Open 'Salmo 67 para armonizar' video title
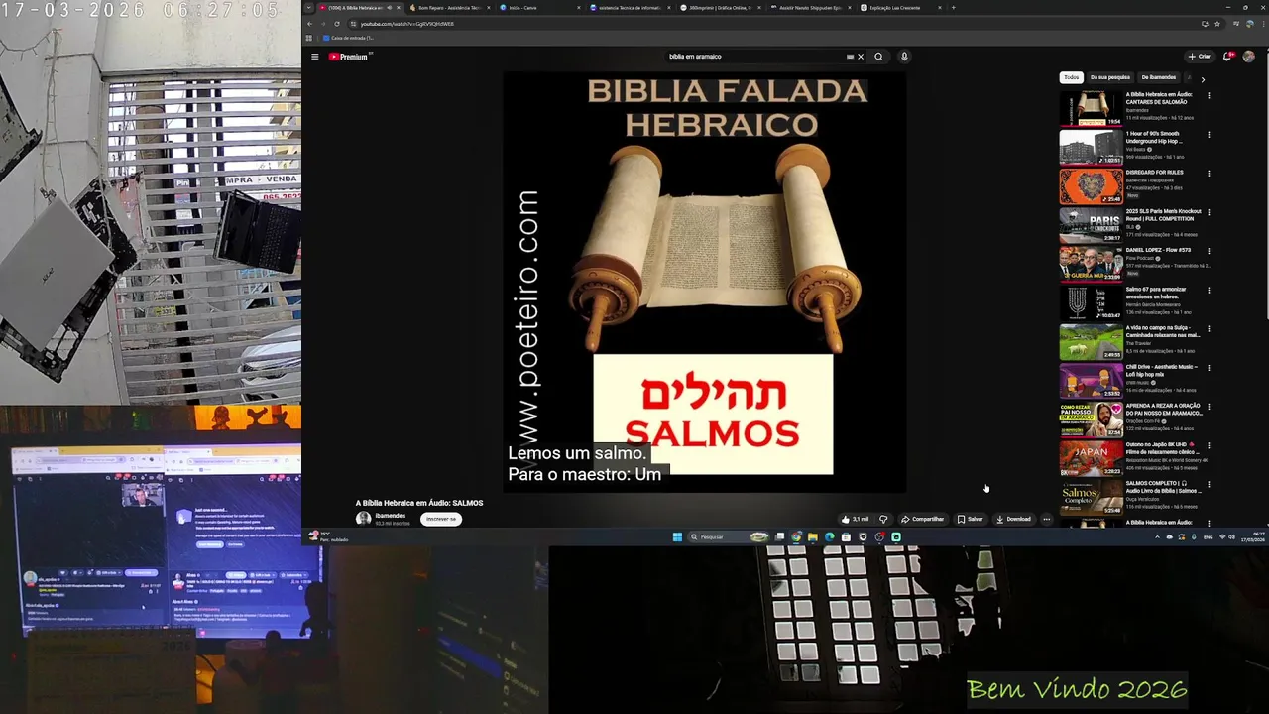The image size is (1269, 714). 1156,293
